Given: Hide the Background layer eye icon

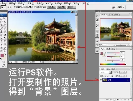Looking at the screenshot, I should point(101,80).
